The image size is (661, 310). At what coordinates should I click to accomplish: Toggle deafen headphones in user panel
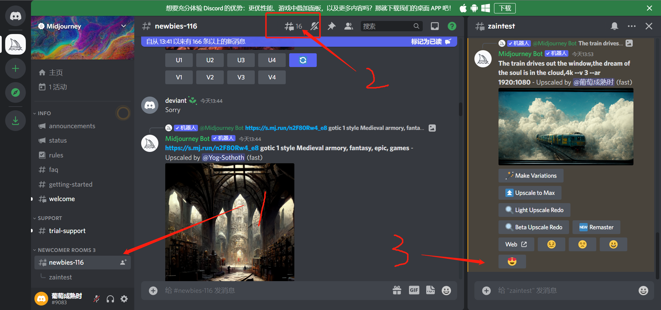coord(110,299)
